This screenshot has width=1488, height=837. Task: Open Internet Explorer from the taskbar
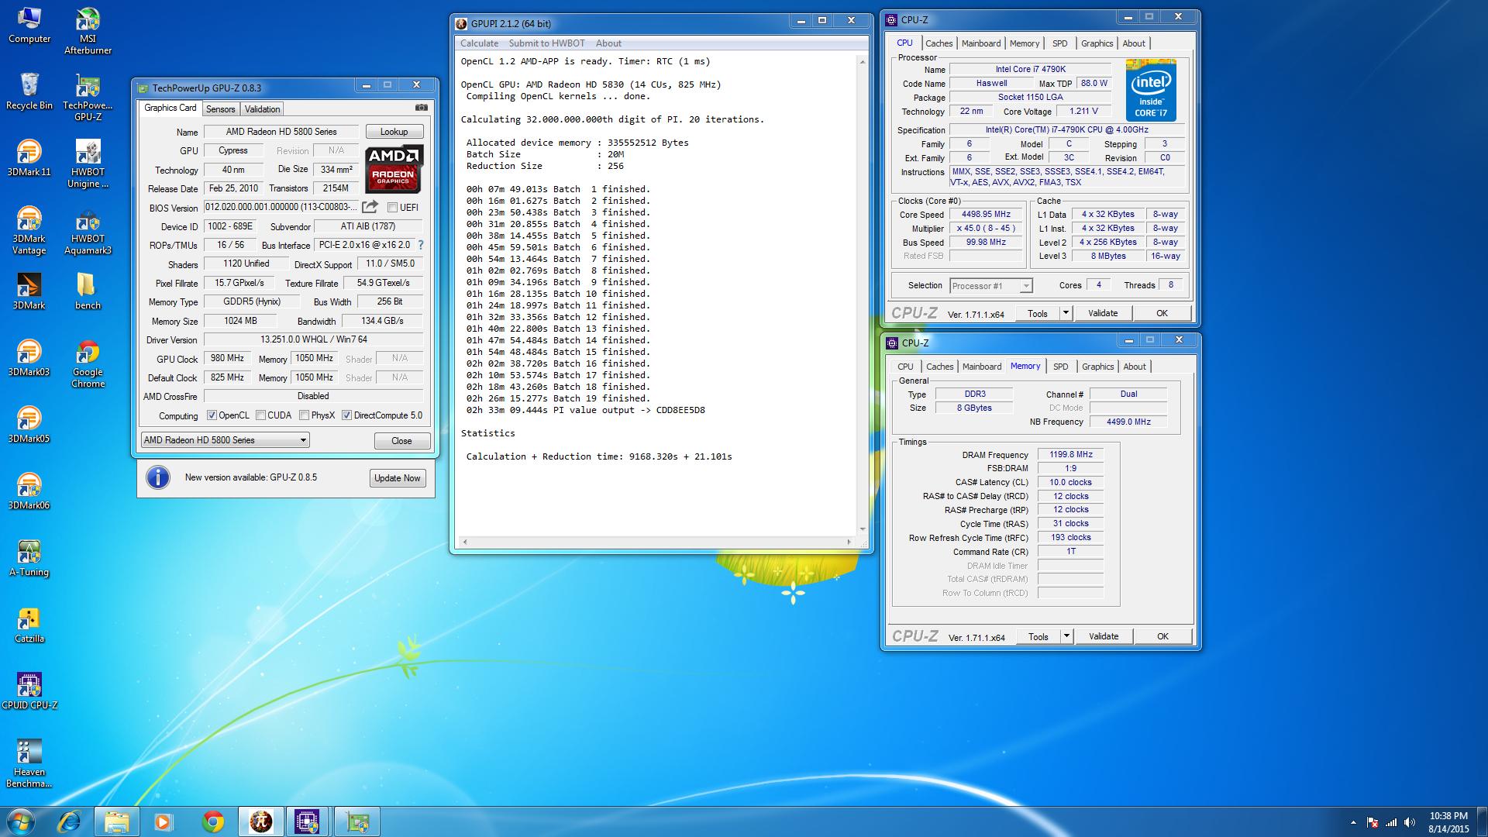click(70, 821)
